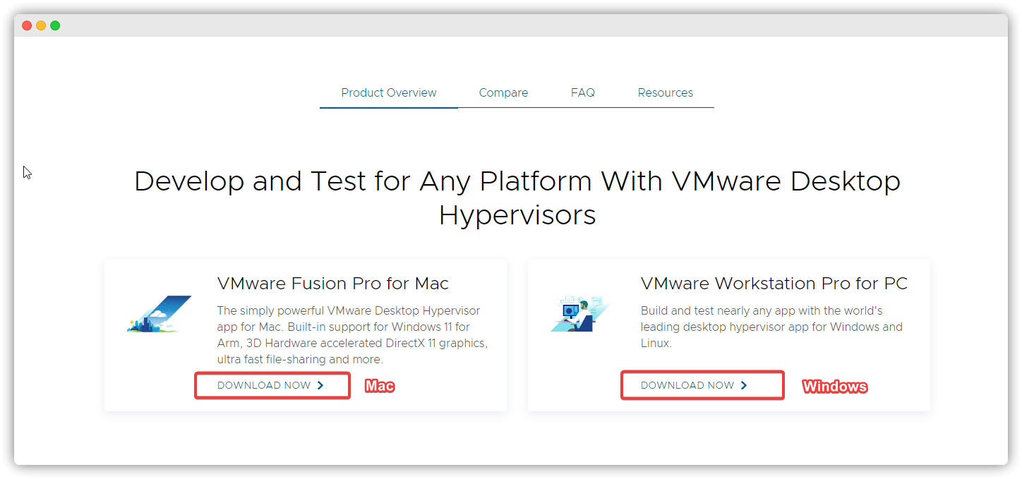Viewport: 1022px width, 479px height.
Task: Click the VMware Workstation Pro desk illustration icon
Action: 579,315
